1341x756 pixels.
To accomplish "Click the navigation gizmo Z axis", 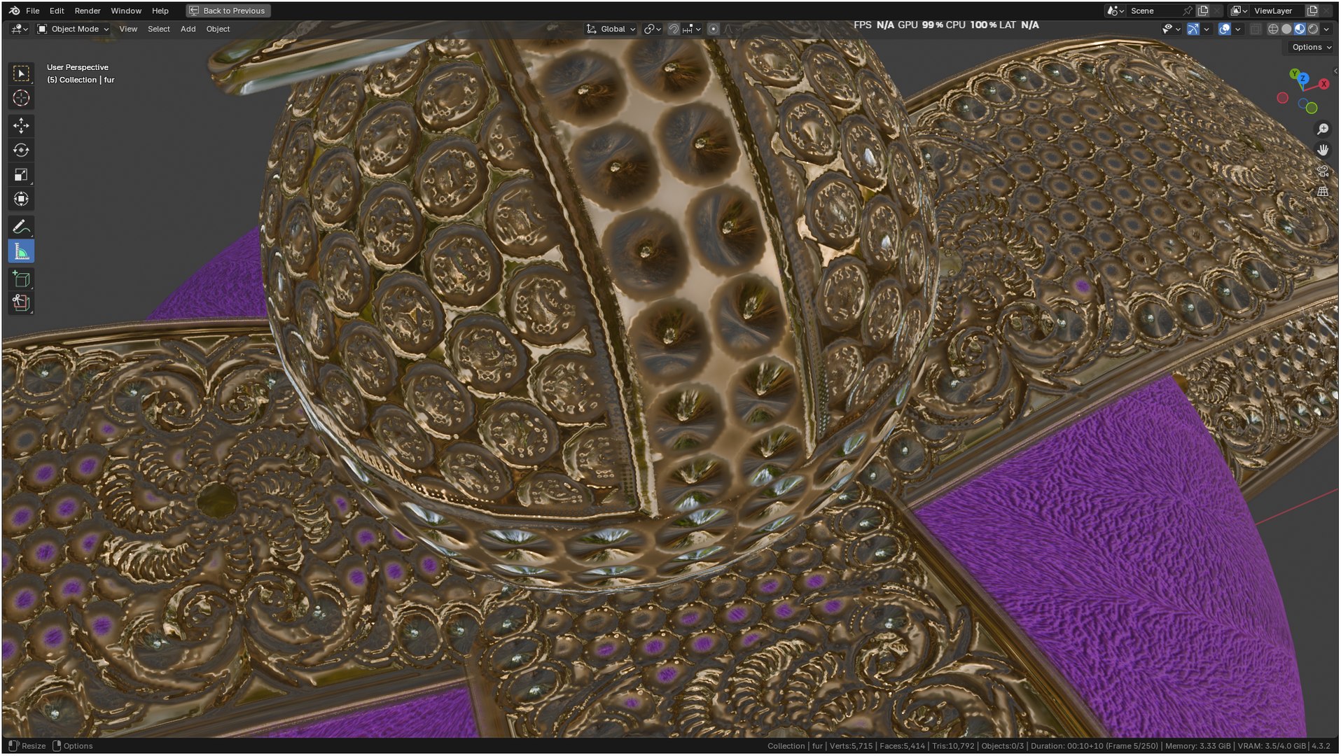I will pos(1303,78).
